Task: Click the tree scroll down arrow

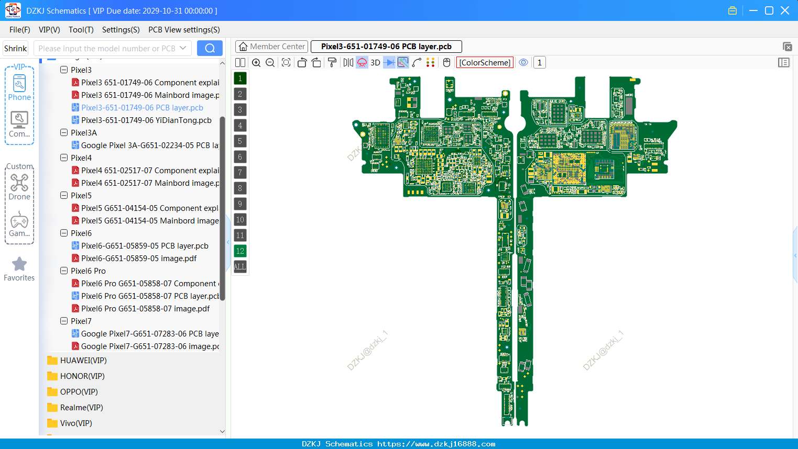Action: point(222,432)
